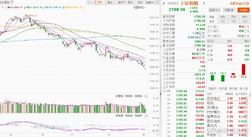The image size is (251, 137).
Task: Switch to the 3日 period tab
Action: click(x=223, y=21)
